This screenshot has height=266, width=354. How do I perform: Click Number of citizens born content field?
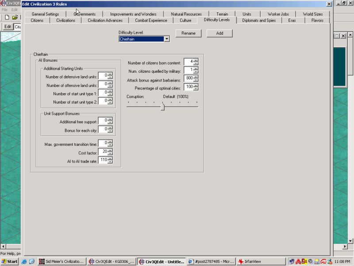[189, 62]
